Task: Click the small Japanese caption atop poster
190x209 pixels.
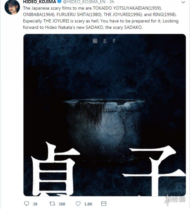Action: [x=104, y=41]
